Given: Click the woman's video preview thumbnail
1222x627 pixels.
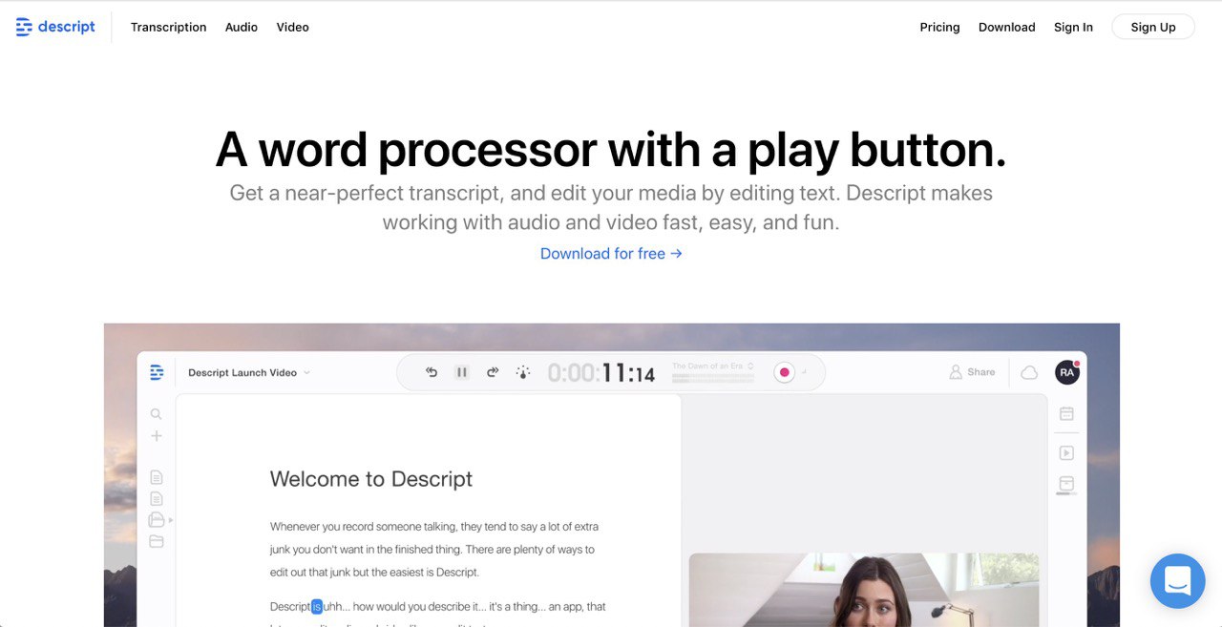Looking at the screenshot, I should 864,590.
